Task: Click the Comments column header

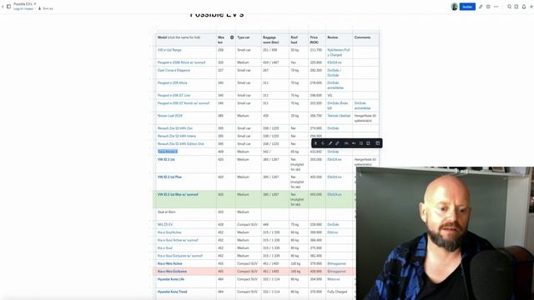Action: coord(365,40)
